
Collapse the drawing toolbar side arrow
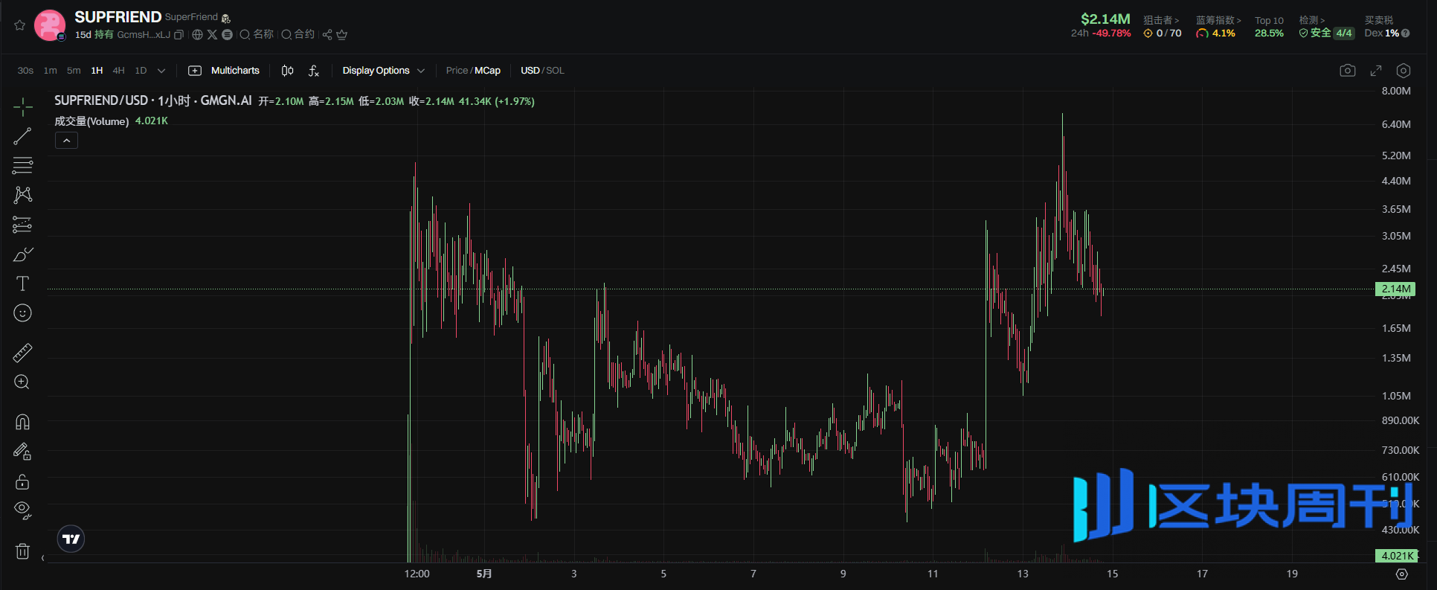pos(43,558)
